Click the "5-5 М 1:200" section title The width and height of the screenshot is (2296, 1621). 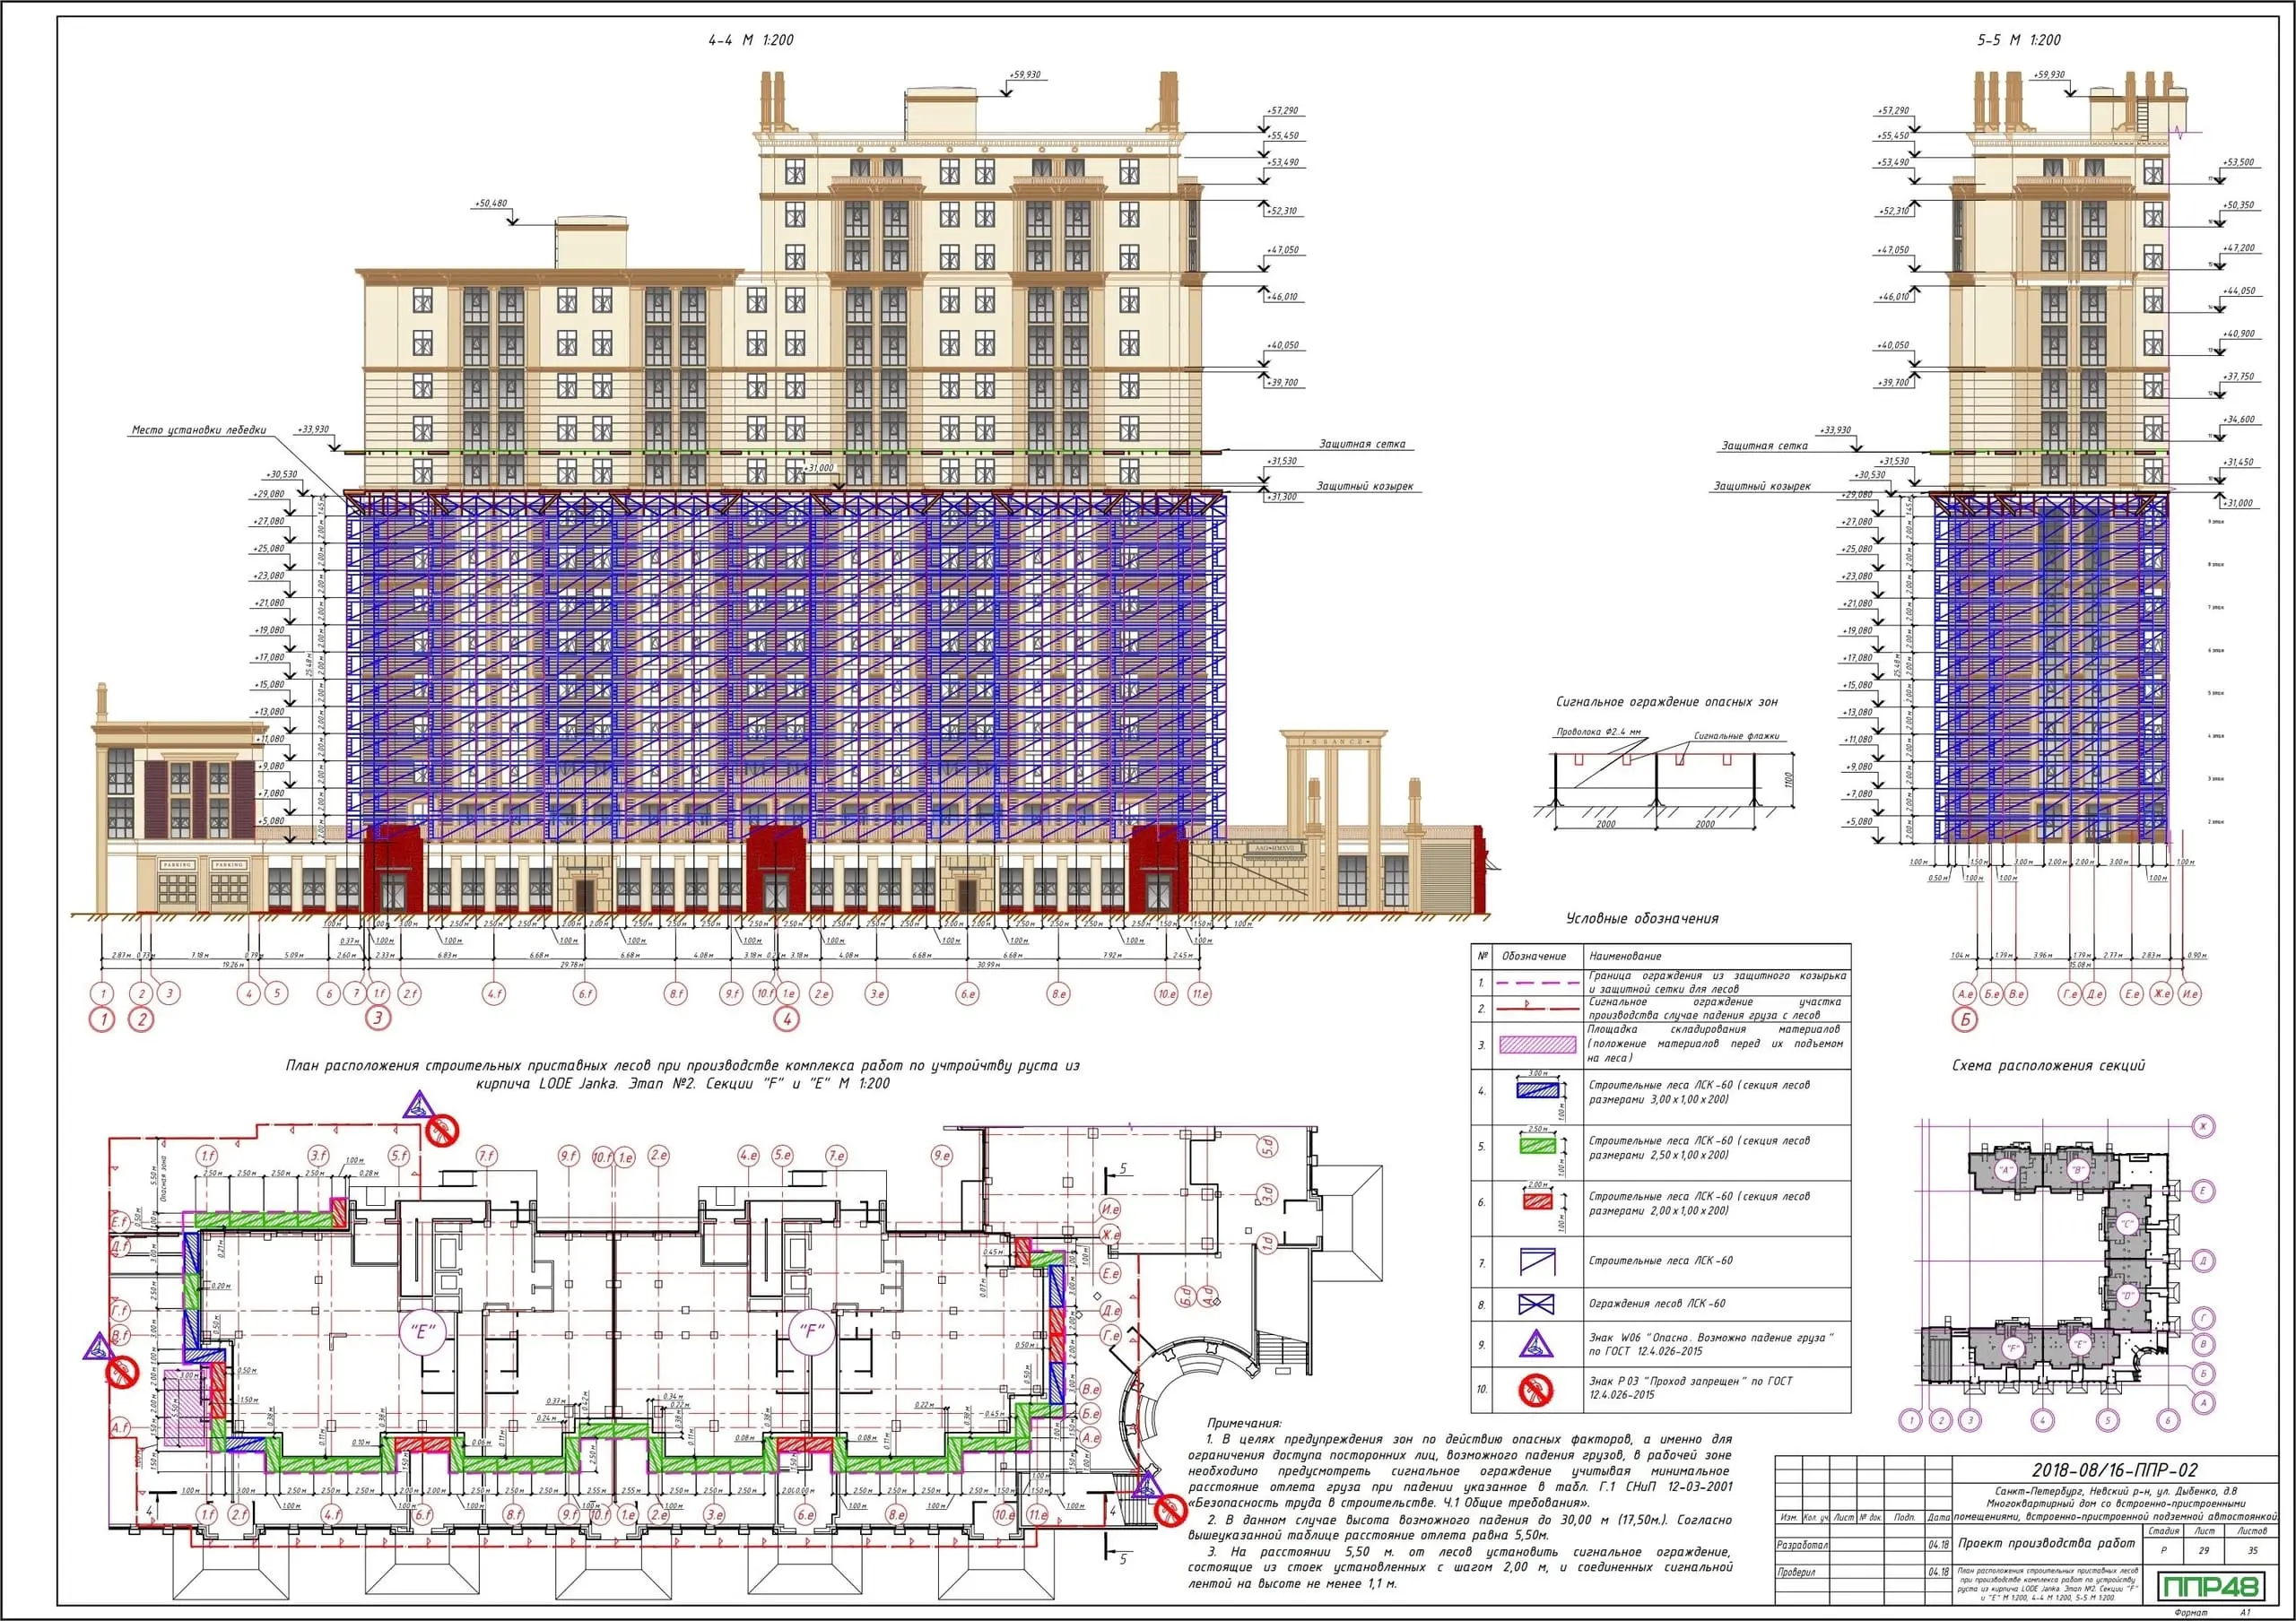(x=2018, y=40)
